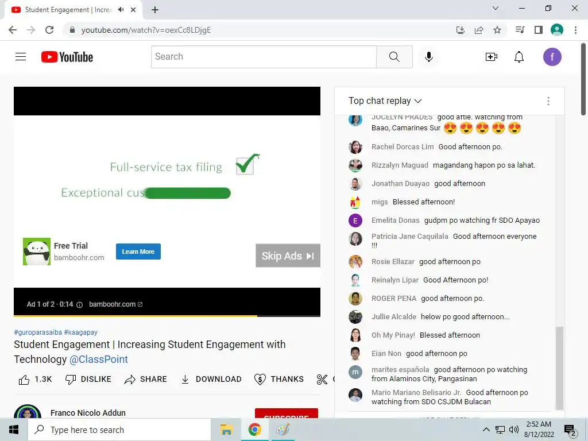The image size is (588, 441).
Task: Open a new browser tab
Action: click(x=155, y=10)
